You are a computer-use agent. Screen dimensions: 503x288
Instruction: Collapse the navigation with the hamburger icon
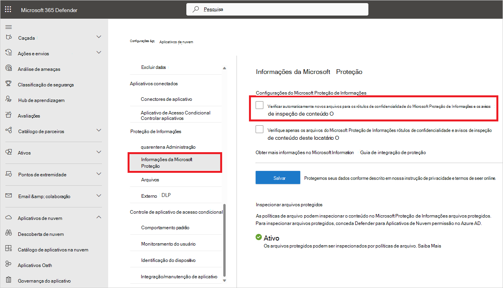[x=9, y=27]
